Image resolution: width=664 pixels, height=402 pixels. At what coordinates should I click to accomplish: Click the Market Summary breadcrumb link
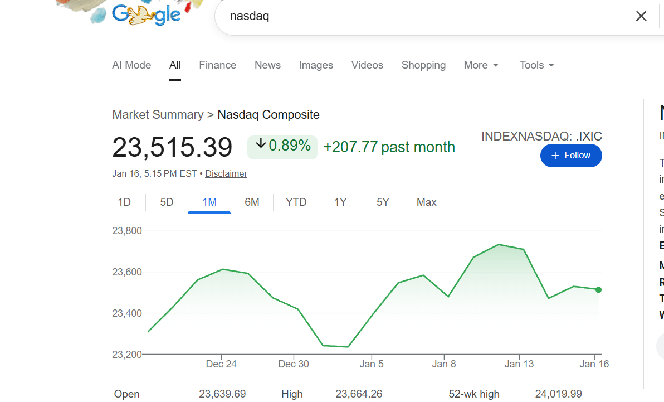[158, 115]
